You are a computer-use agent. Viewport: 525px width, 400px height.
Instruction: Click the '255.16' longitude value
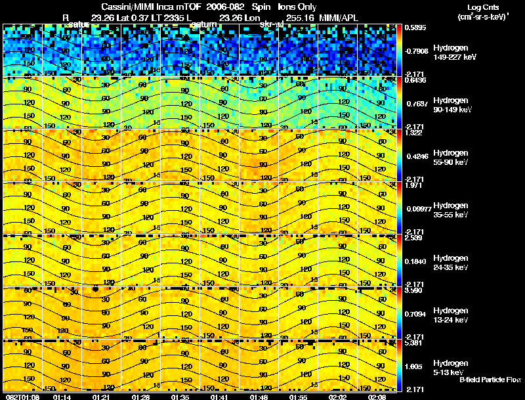tap(300, 18)
